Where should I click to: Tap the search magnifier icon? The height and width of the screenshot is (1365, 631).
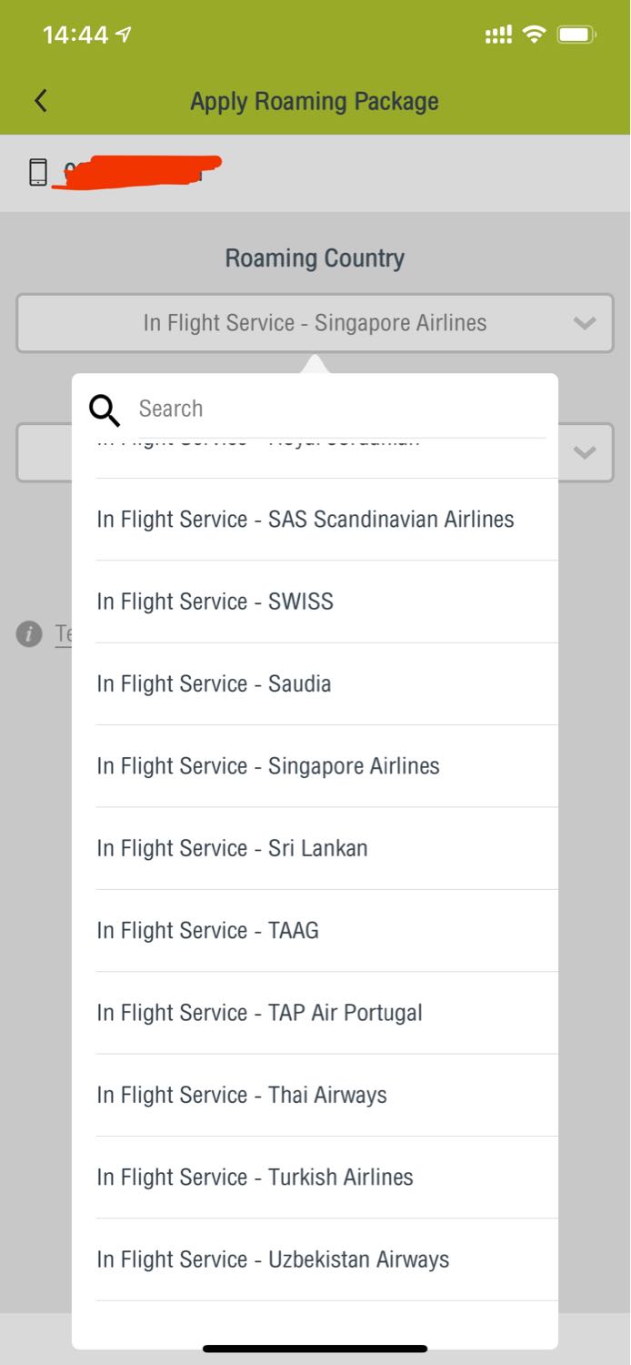105,410
